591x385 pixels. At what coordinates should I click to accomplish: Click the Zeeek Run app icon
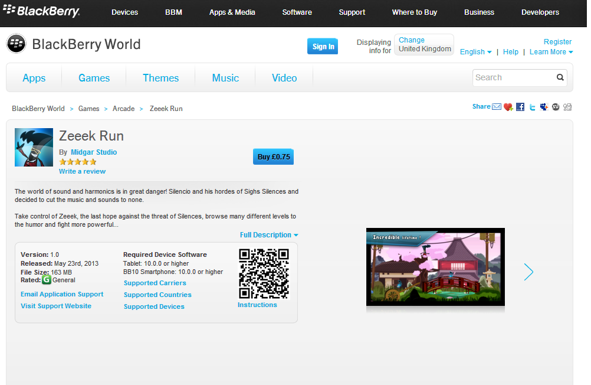(x=34, y=148)
